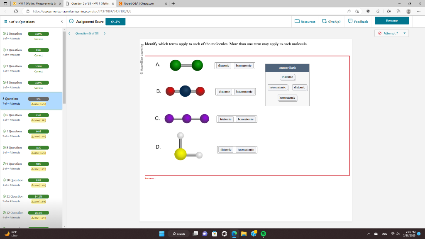Click the browser refresh icon

(x=16, y=11)
